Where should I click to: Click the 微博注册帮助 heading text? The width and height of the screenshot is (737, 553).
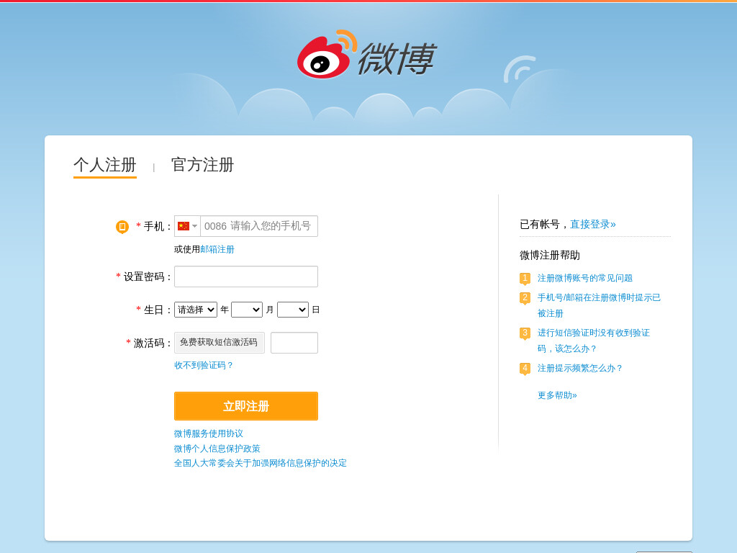549,256
